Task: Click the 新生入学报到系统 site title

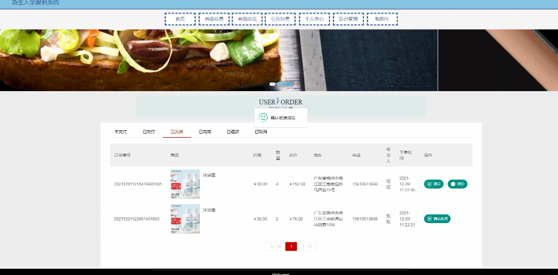Action: click(x=35, y=3)
